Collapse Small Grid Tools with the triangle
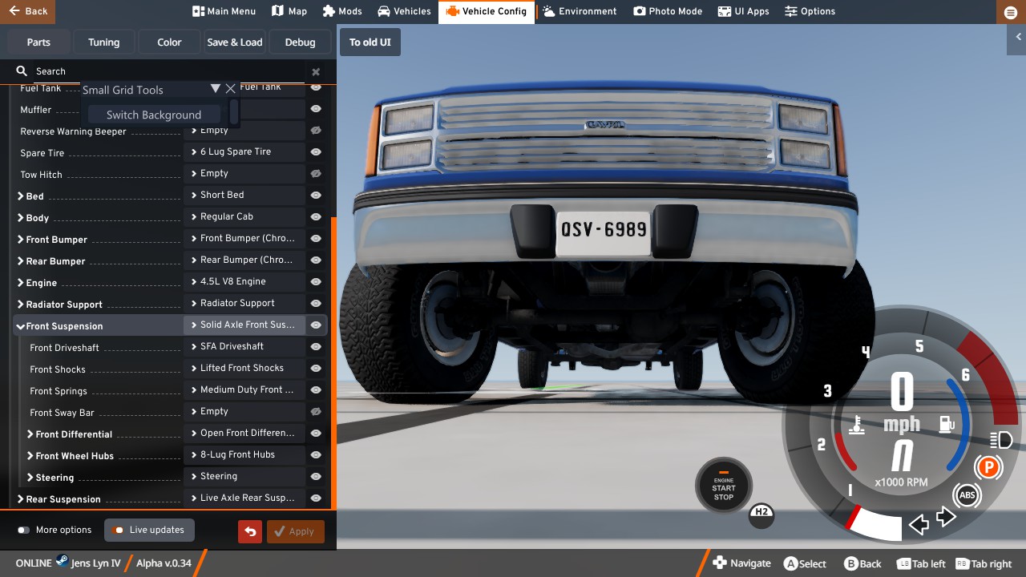This screenshot has height=577, width=1026. point(215,89)
